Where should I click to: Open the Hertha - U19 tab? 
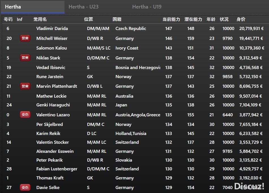pos(147,7)
